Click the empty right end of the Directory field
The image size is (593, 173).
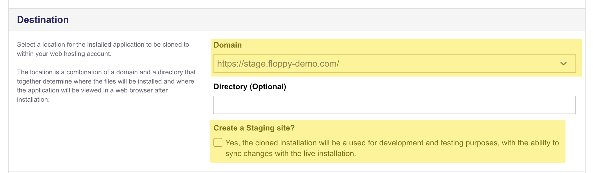551,105
